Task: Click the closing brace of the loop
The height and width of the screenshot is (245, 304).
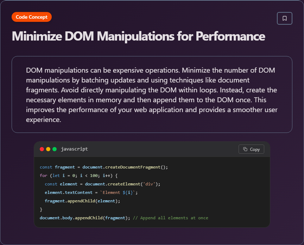Action: tap(41, 209)
